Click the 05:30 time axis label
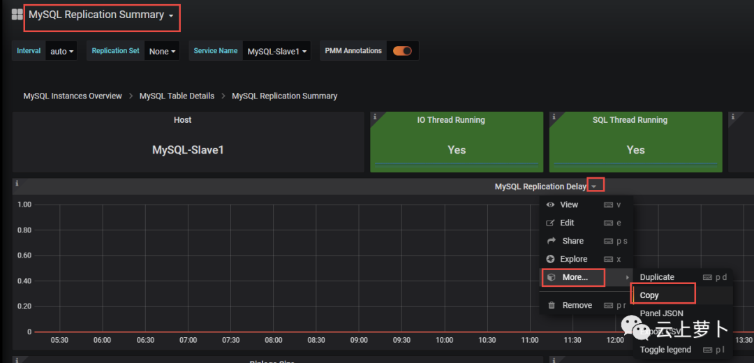Viewport: 754px width, 363px height. tap(59, 340)
